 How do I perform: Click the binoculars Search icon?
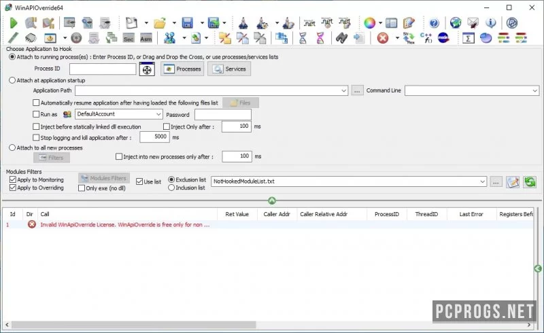pyautogui.click(x=342, y=38)
